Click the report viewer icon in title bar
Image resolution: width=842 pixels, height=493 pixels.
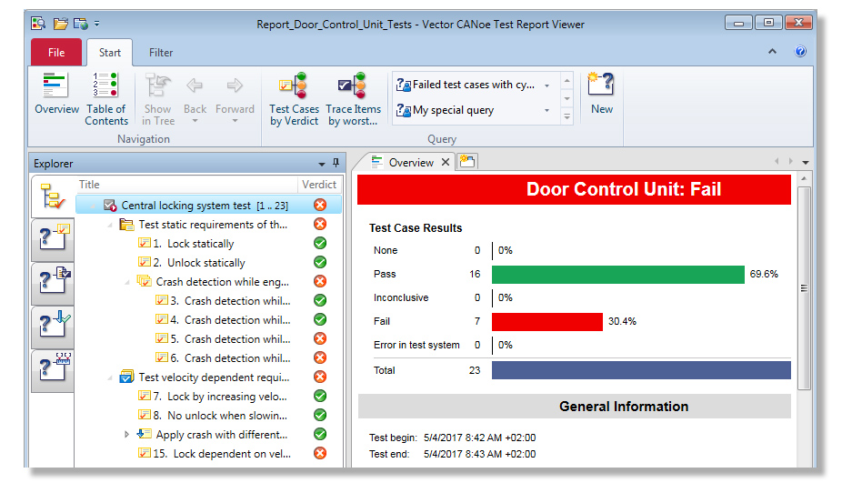pos(39,24)
